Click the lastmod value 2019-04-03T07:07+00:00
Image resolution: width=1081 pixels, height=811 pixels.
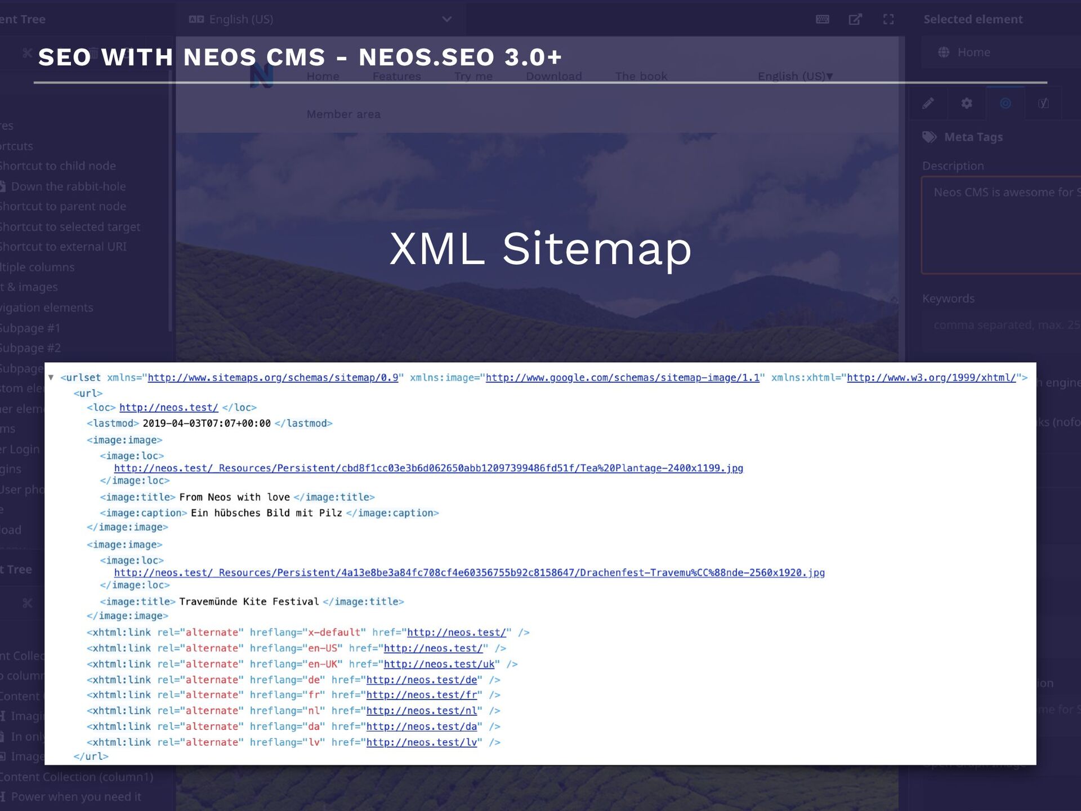[x=207, y=424]
